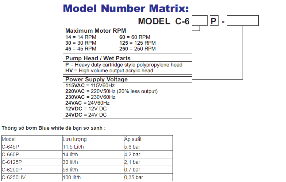Click the '60 = 60 RPM' entry
This screenshot has width=286, height=182.
[135, 37]
